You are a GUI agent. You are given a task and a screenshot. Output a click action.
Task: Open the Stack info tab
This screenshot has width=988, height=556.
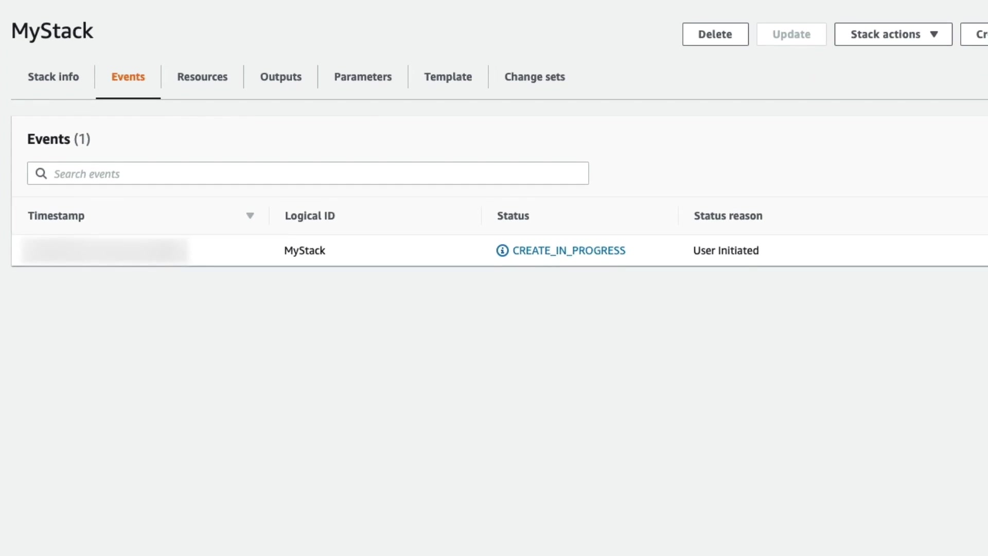pyautogui.click(x=53, y=77)
